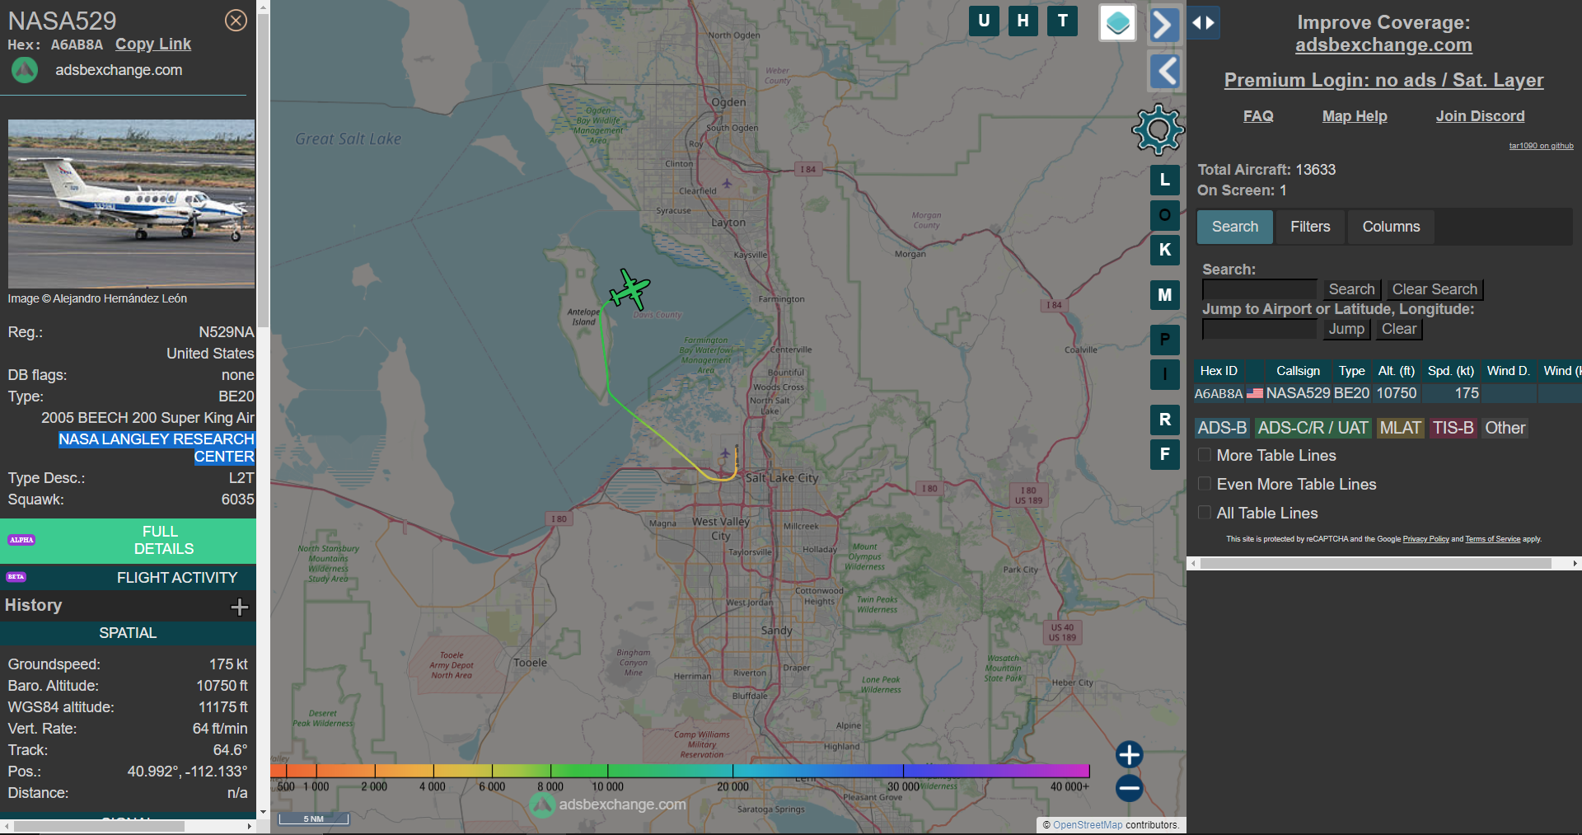Open Premium Login link

[1383, 80]
